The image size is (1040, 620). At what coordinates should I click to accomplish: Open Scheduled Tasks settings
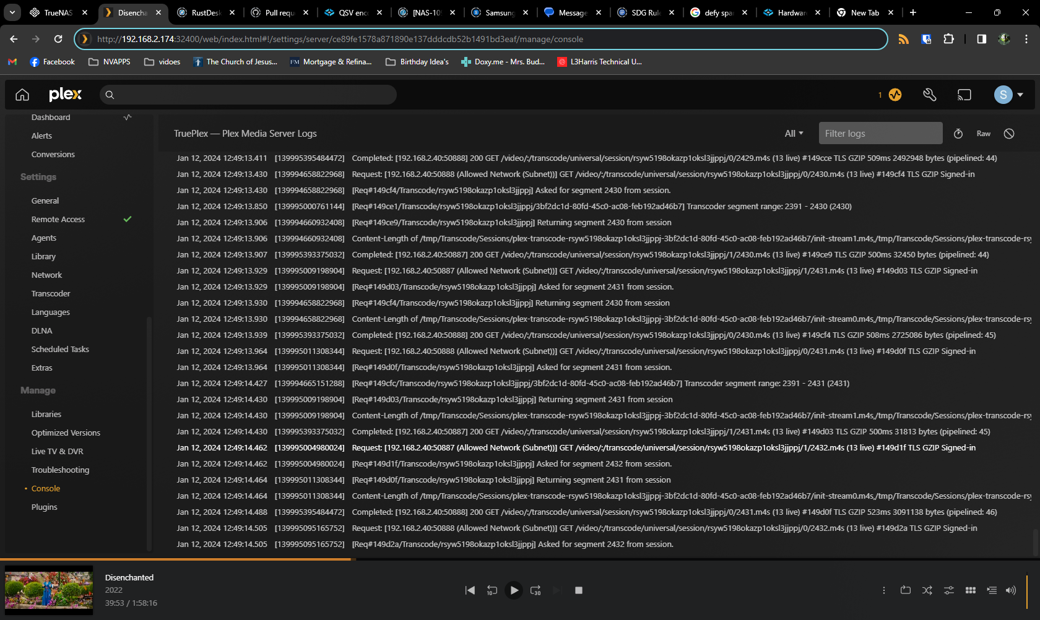click(60, 349)
